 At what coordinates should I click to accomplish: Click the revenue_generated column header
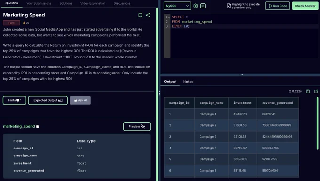[278, 103]
